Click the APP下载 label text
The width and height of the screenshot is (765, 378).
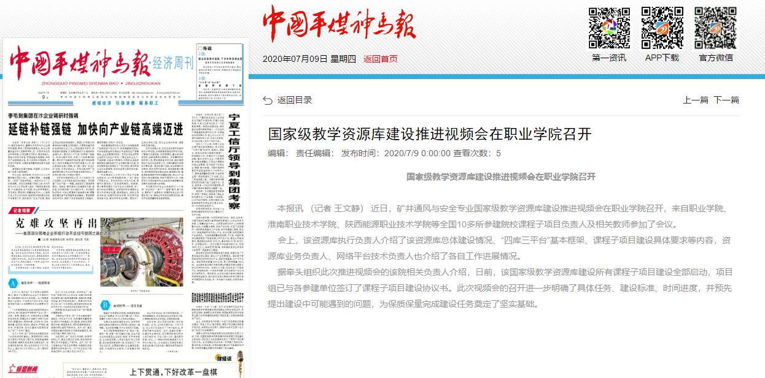pos(662,58)
